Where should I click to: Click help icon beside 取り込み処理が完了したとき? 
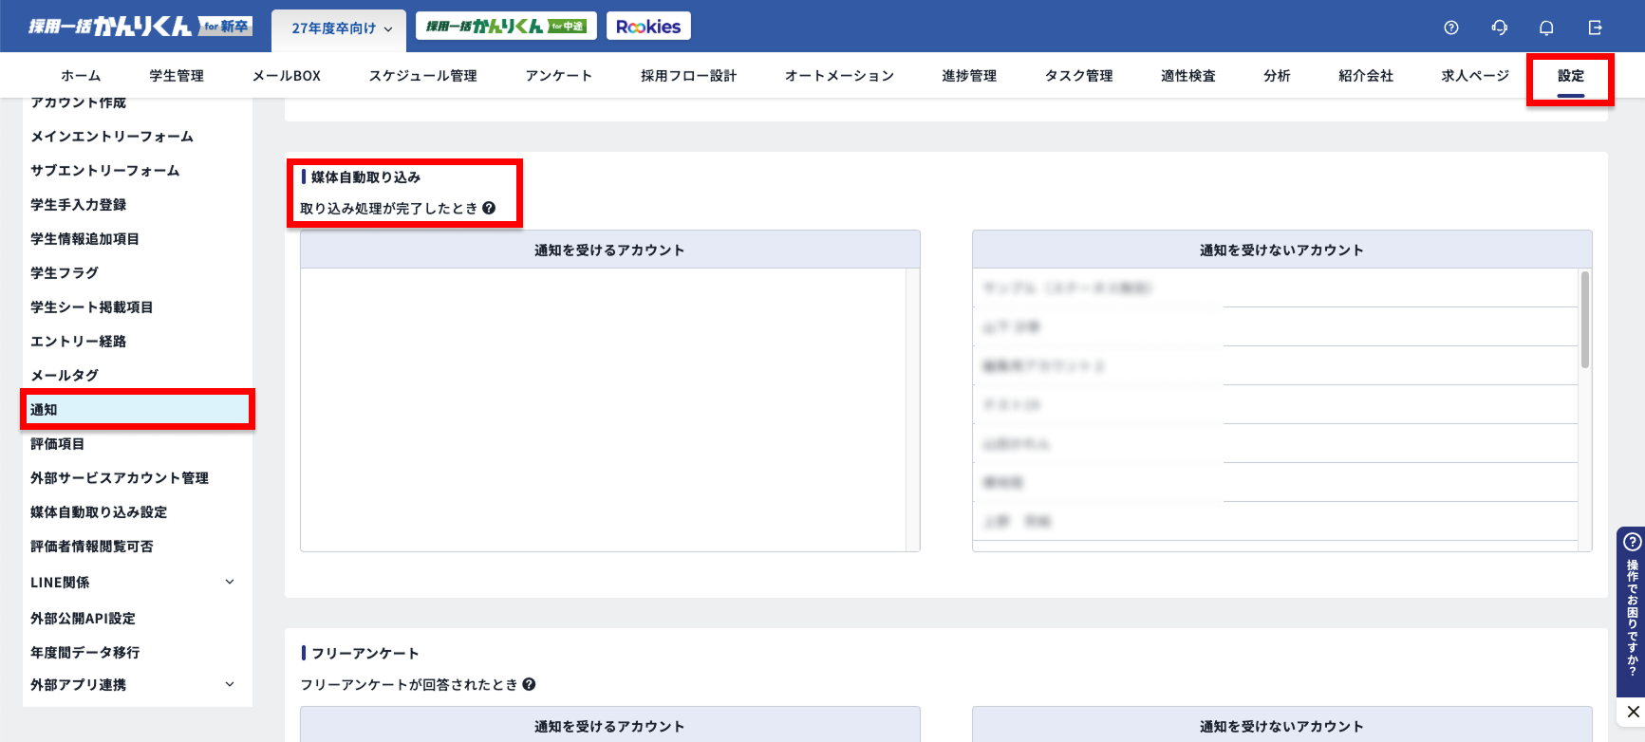click(489, 208)
